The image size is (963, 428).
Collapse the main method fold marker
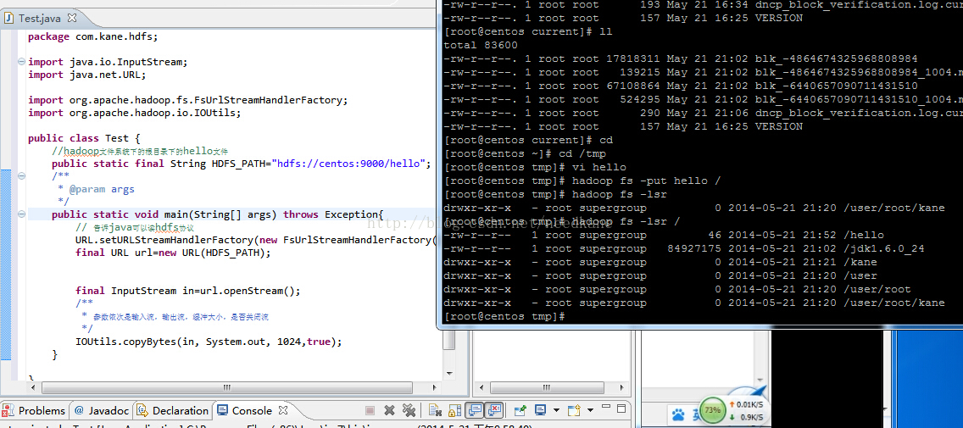pyautogui.click(x=21, y=214)
